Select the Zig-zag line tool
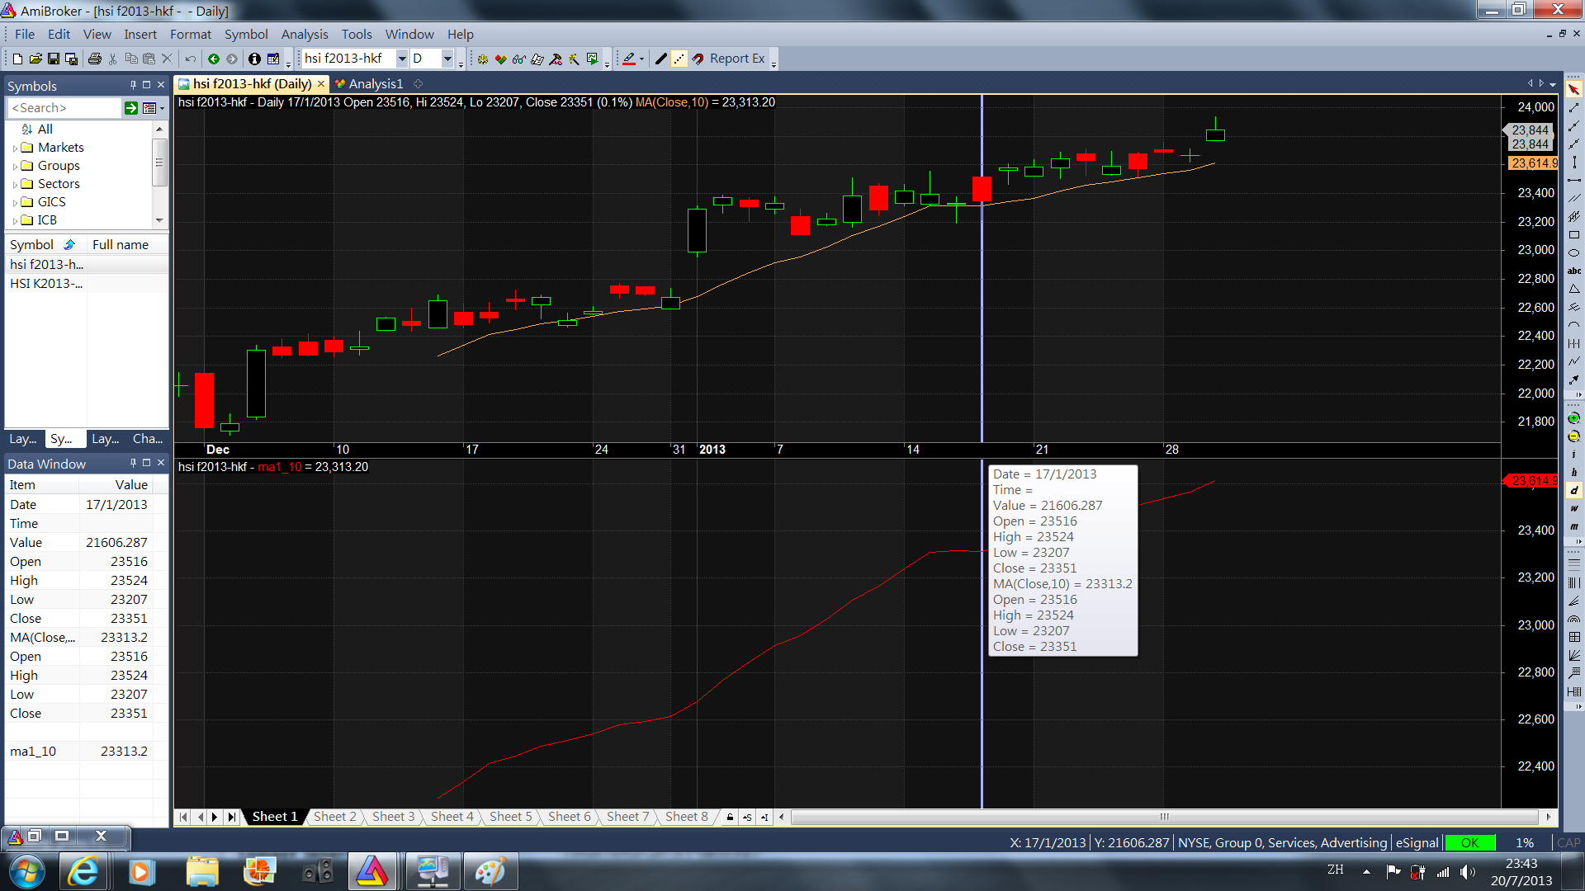 pyautogui.click(x=1574, y=361)
